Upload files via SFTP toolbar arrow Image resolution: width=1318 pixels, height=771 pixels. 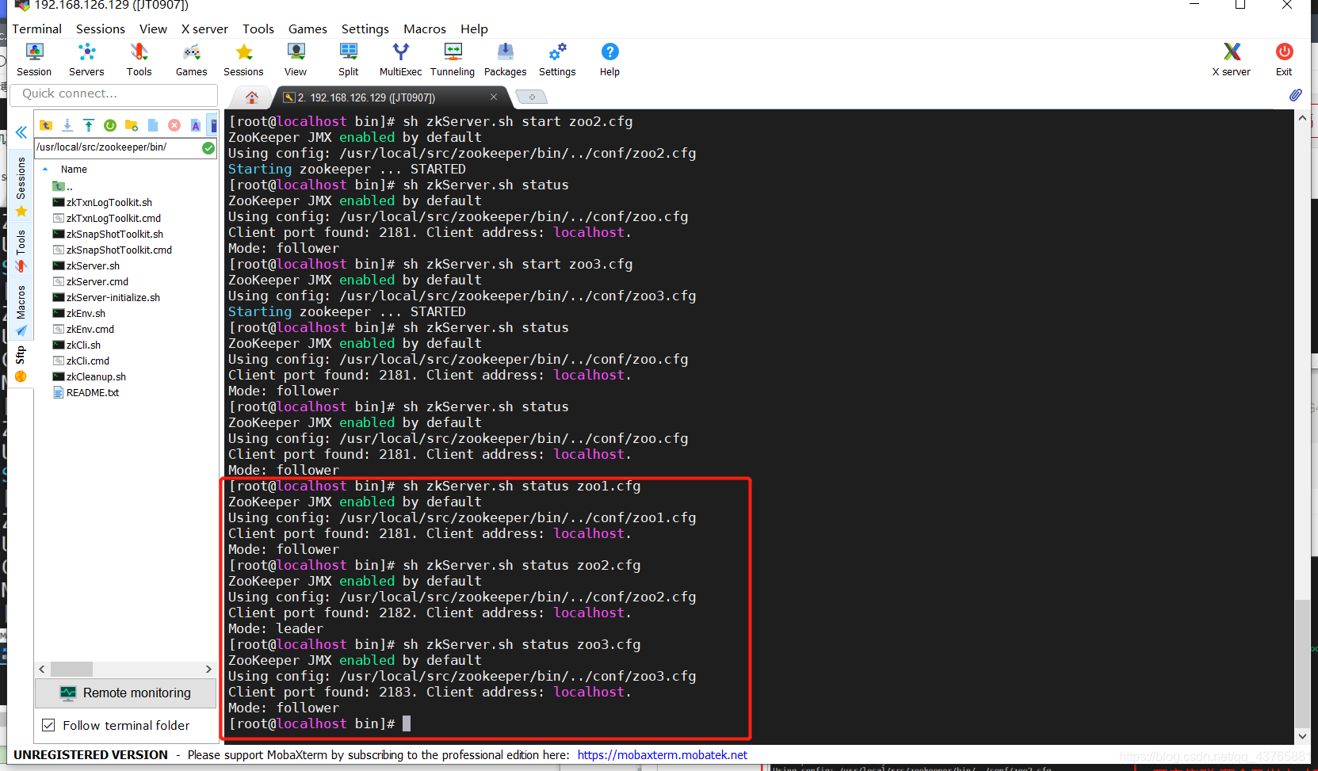[89, 125]
